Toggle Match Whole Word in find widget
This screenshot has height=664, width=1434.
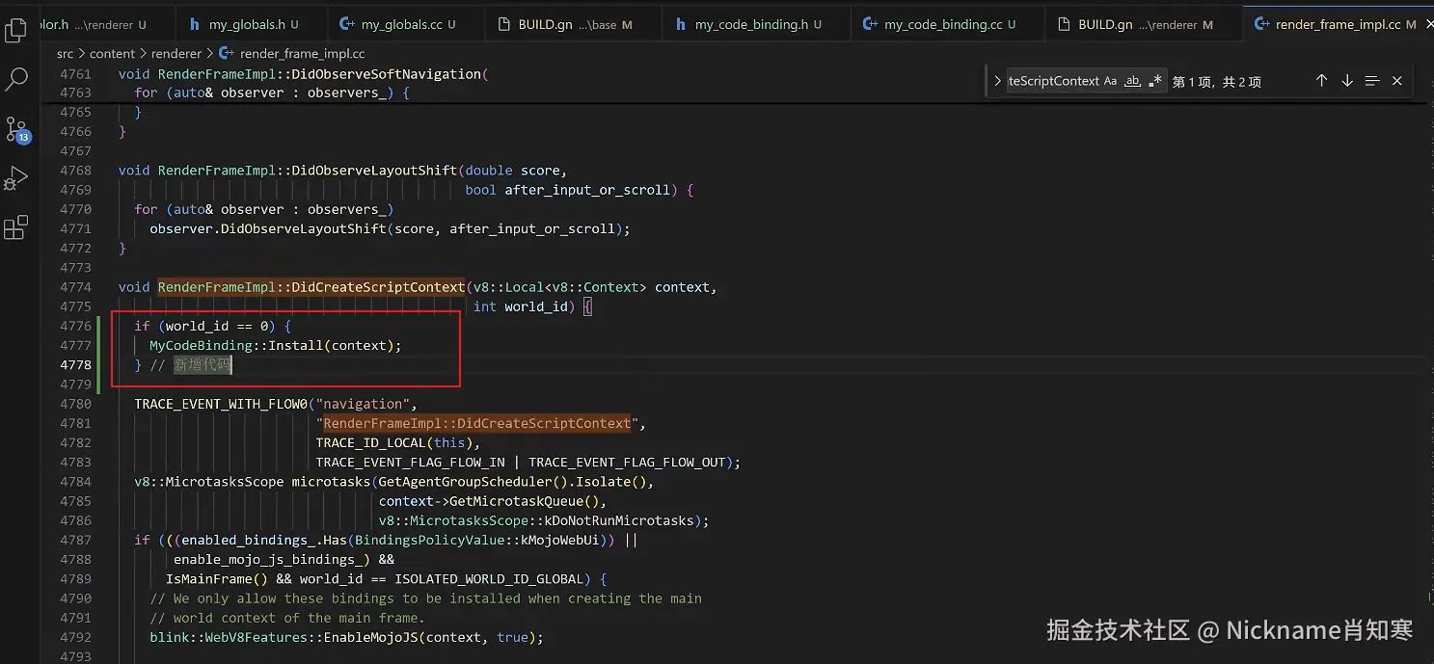pyautogui.click(x=1132, y=81)
